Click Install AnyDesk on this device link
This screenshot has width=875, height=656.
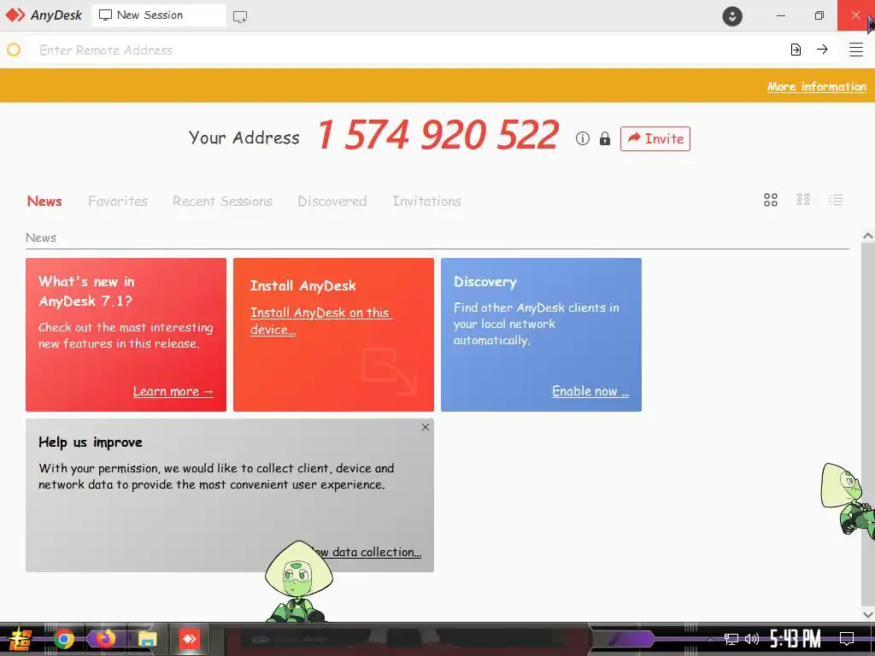(x=320, y=321)
